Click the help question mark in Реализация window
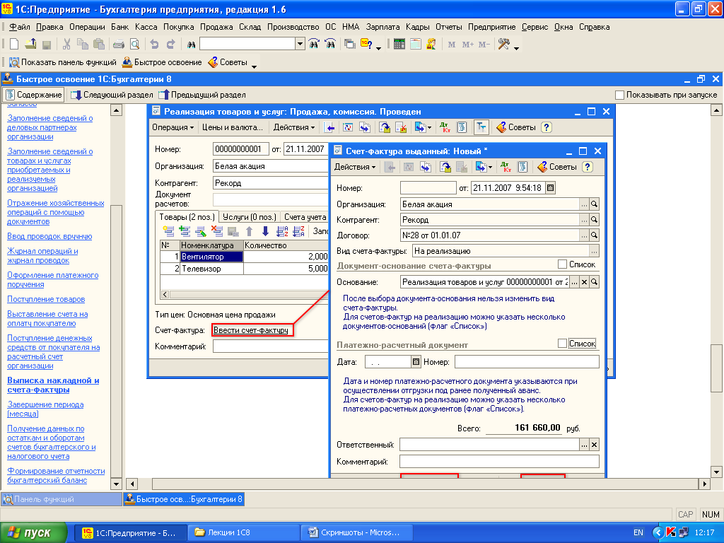 click(x=547, y=127)
